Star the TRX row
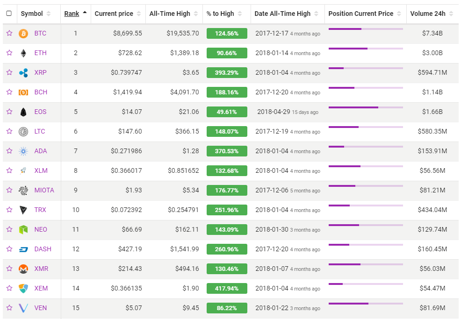 [x=9, y=210]
